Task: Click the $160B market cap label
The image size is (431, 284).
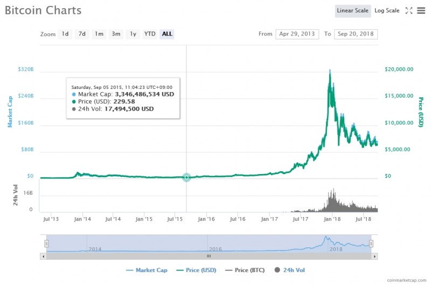Action: point(25,123)
